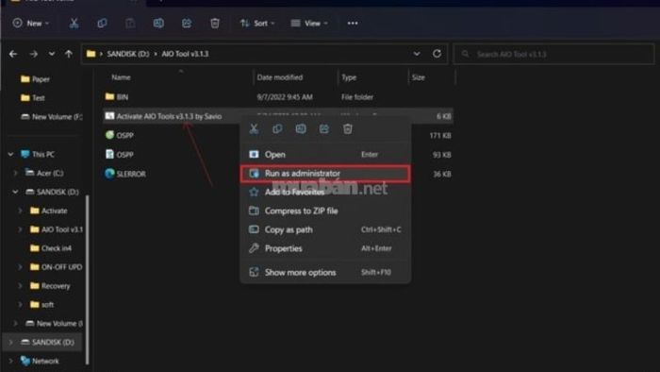The image size is (660, 372).
Task: Open the Sort dropdown
Action: (257, 24)
